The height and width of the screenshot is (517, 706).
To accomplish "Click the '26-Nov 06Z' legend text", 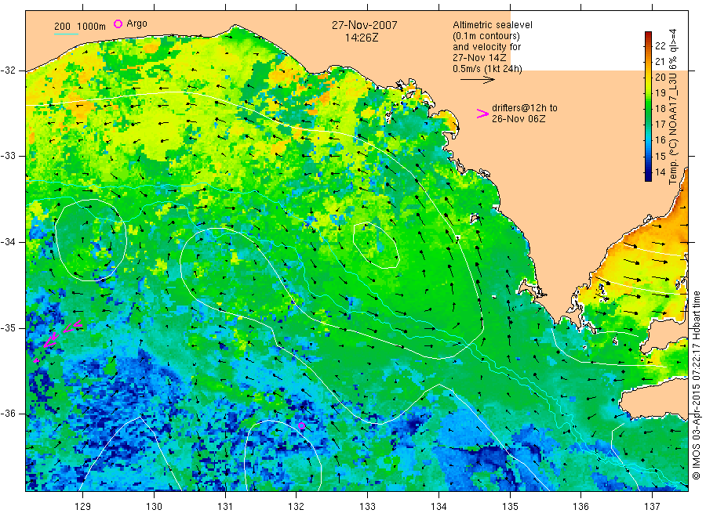I will pos(519,119).
